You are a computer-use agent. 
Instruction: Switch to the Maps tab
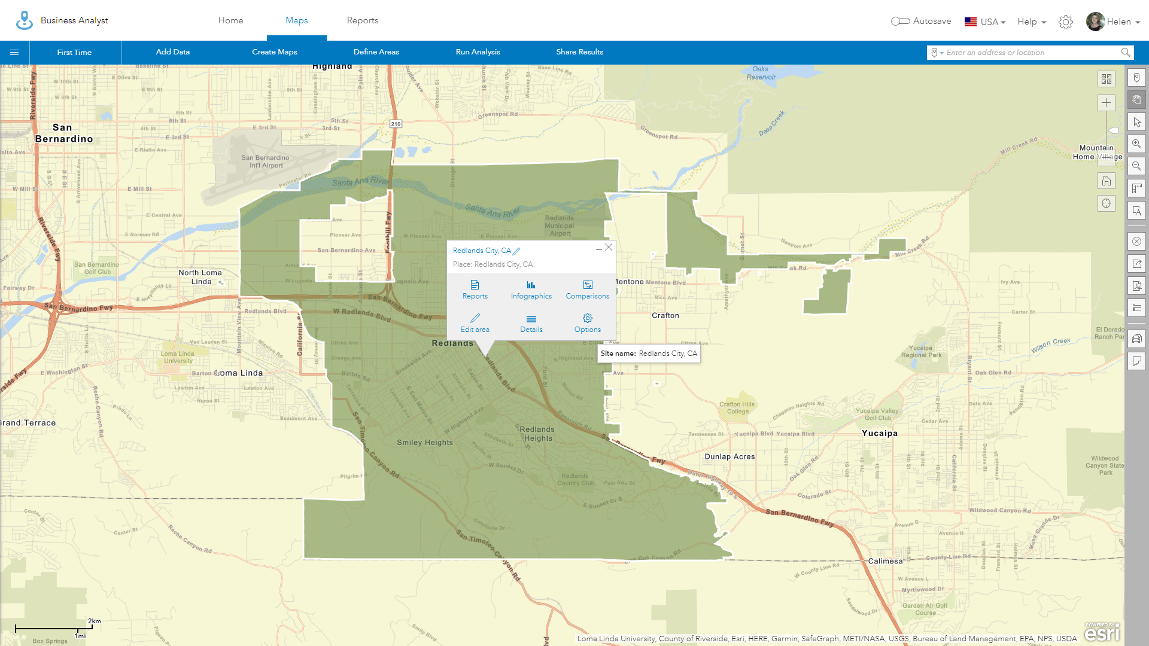click(296, 20)
